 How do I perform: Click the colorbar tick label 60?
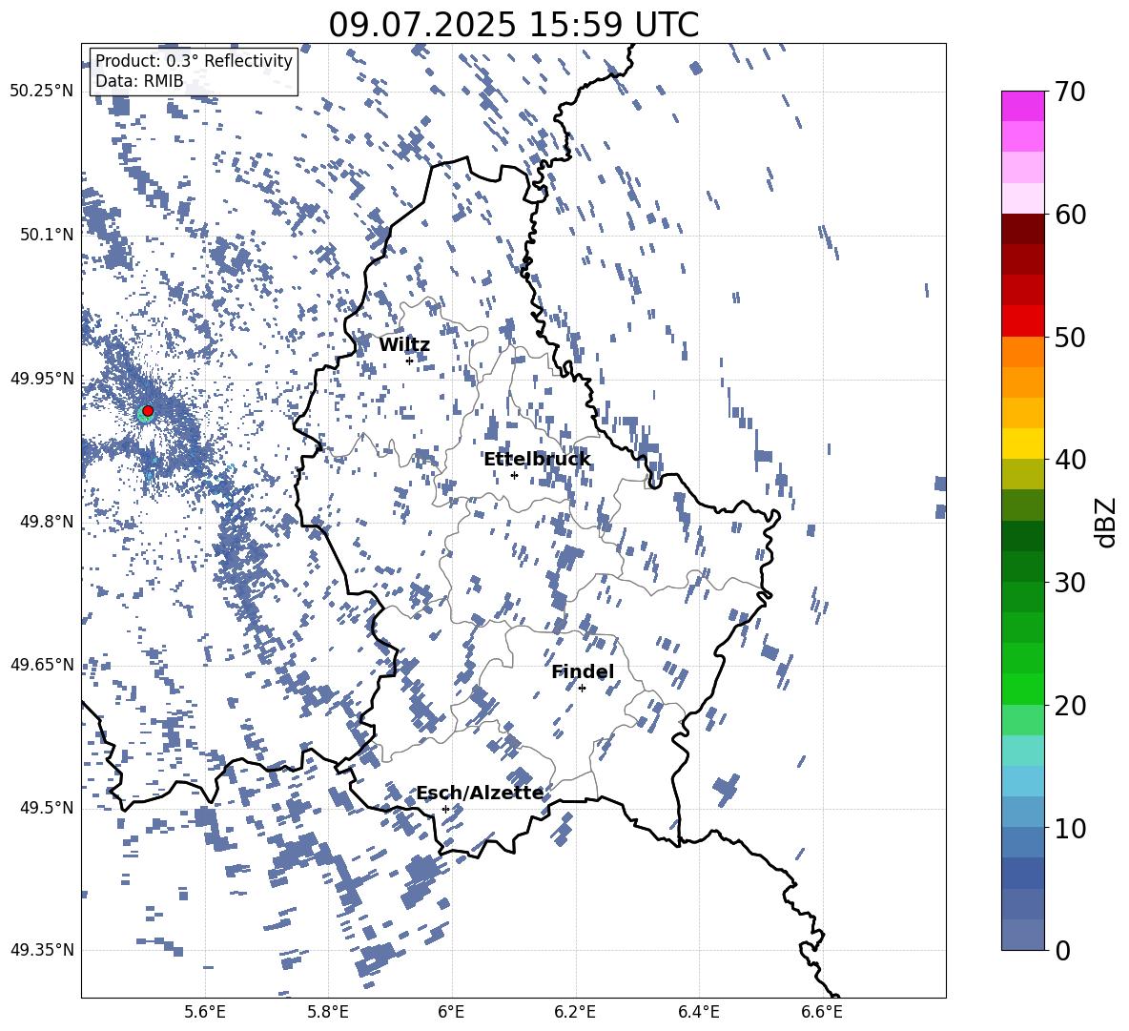tap(1070, 215)
